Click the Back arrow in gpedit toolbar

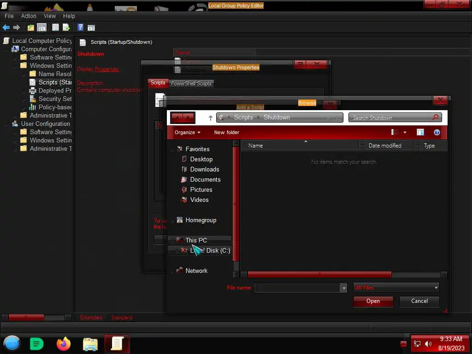(x=6, y=27)
